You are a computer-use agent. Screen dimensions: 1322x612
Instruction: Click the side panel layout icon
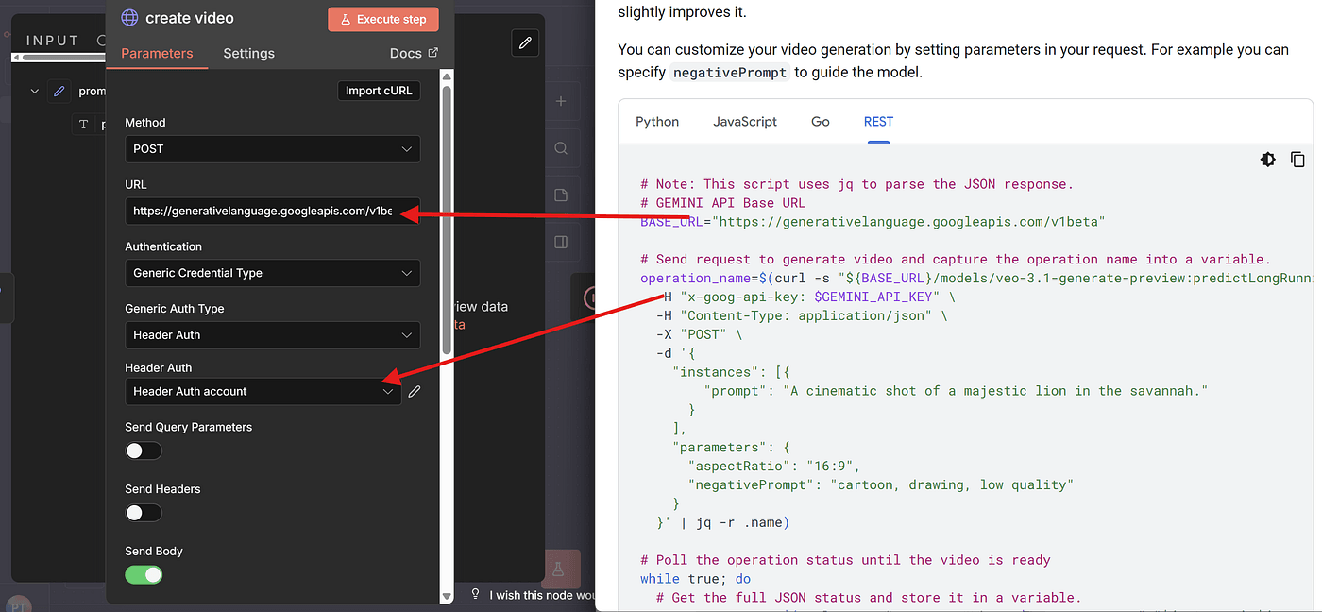561,243
